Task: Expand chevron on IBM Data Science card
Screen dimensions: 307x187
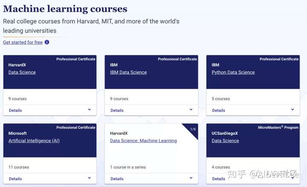Action: [x=191, y=109]
